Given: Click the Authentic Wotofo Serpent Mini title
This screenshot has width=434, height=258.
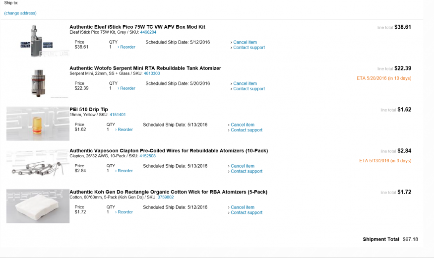Looking at the screenshot, I should point(145,68).
